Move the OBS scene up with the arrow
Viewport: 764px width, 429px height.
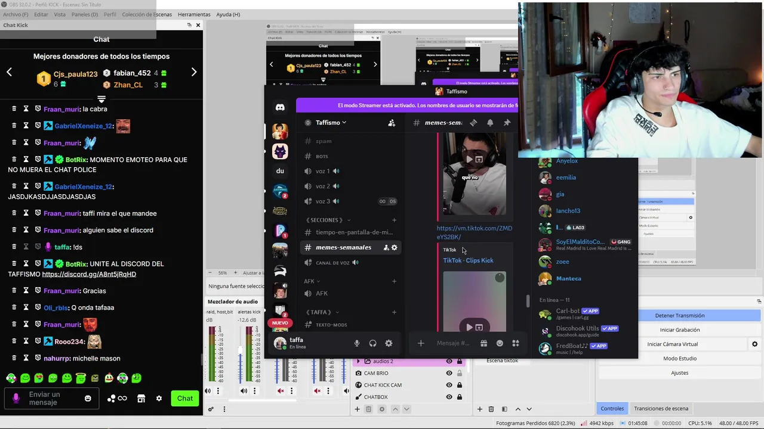(x=517, y=409)
